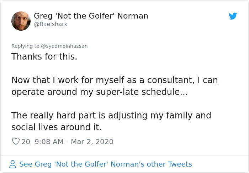The width and height of the screenshot is (249, 173).
Task: Visit the @syedmoinhassan mention
Action: (x=64, y=46)
